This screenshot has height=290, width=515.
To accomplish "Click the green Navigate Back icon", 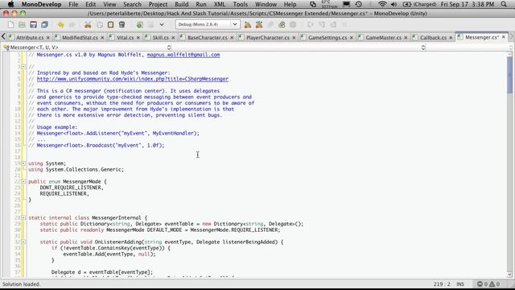I will tap(139, 25).
